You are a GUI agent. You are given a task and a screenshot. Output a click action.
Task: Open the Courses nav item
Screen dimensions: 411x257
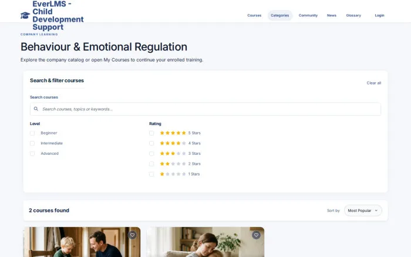click(x=254, y=15)
